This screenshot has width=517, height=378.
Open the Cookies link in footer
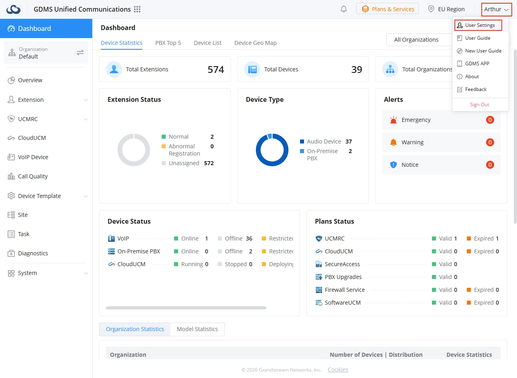click(x=338, y=370)
